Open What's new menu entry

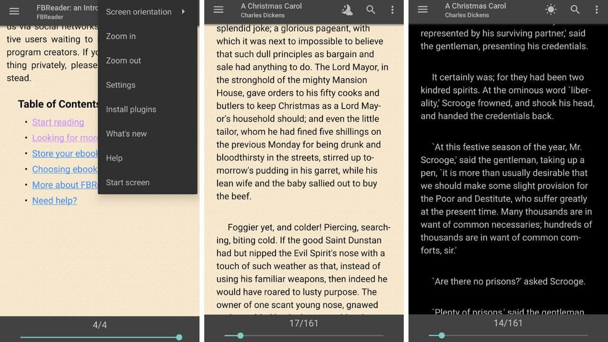tap(148, 133)
